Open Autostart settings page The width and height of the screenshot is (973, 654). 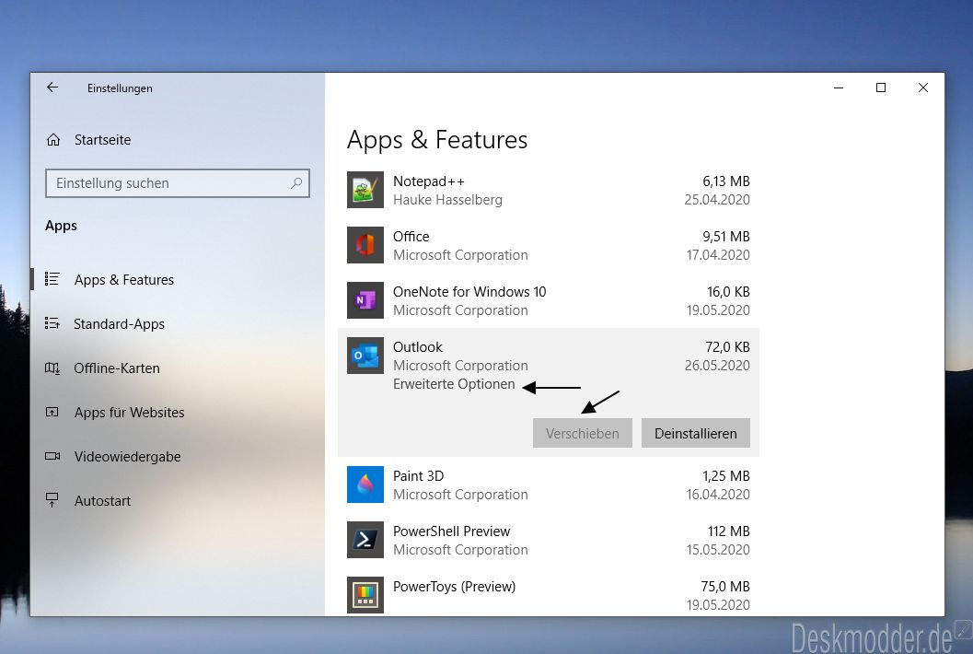point(102,500)
